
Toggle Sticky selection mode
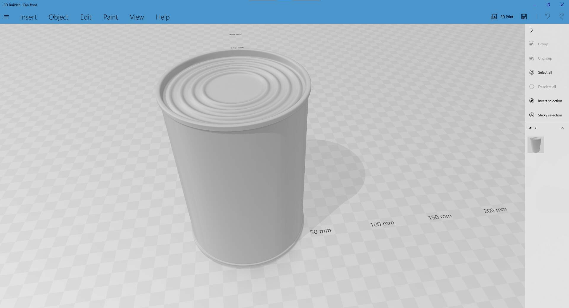click(532, 115)
